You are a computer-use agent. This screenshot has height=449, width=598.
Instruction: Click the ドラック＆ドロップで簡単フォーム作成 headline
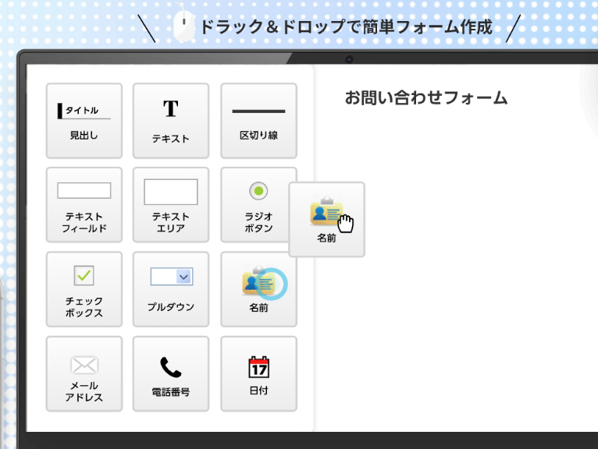346,27
